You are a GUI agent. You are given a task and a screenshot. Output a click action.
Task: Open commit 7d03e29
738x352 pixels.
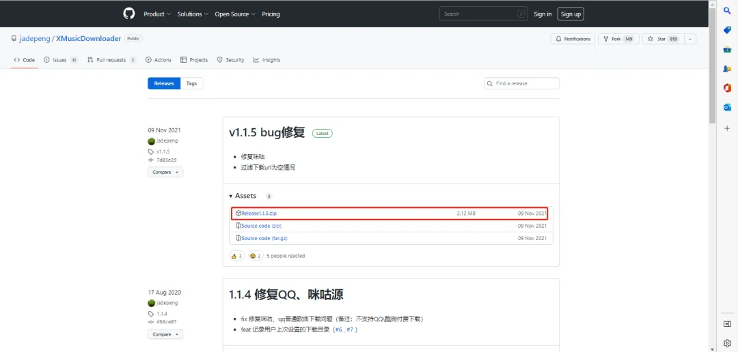(x=167, y=160)
